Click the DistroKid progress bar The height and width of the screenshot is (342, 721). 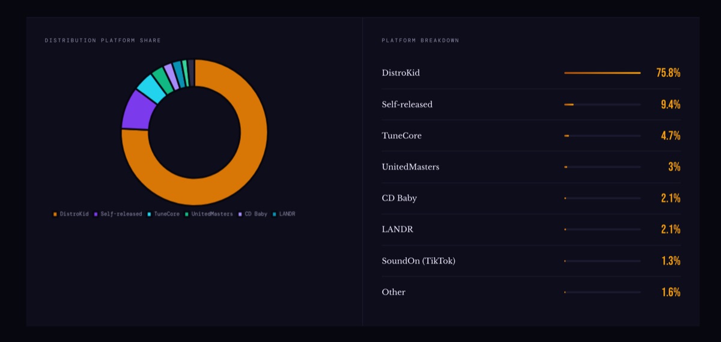pyautogui.click(x=602, y=73)
